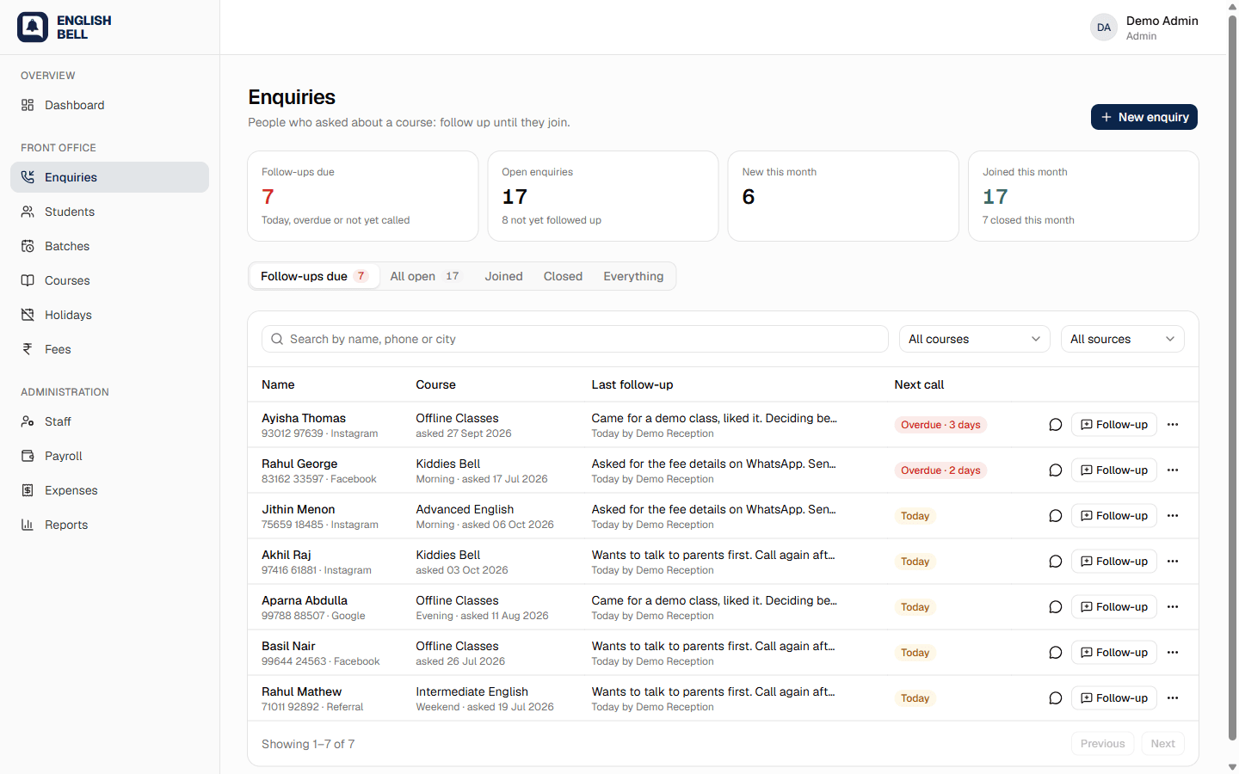Viewport: 1239px width, 774px height.
Task: Click the page vertical scrollbar
Action: (x=1232, y=378)
